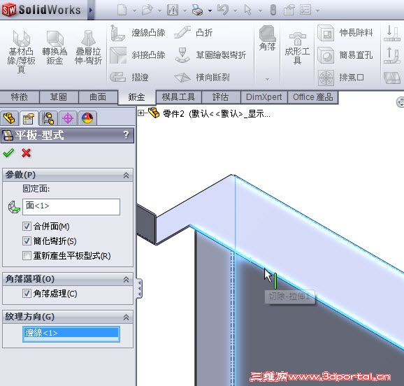
Task: Switch to the Office 產品 tab
Action: click(x=313, y=97)
